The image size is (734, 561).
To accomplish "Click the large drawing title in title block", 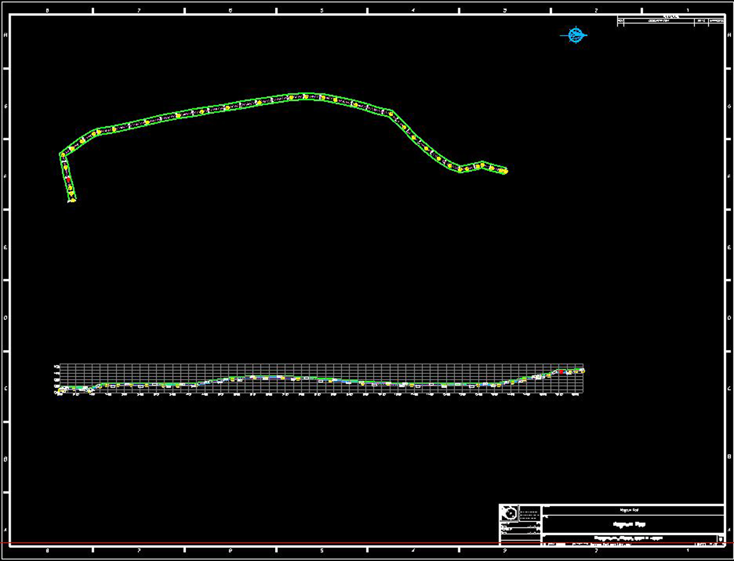I will 630,524.
